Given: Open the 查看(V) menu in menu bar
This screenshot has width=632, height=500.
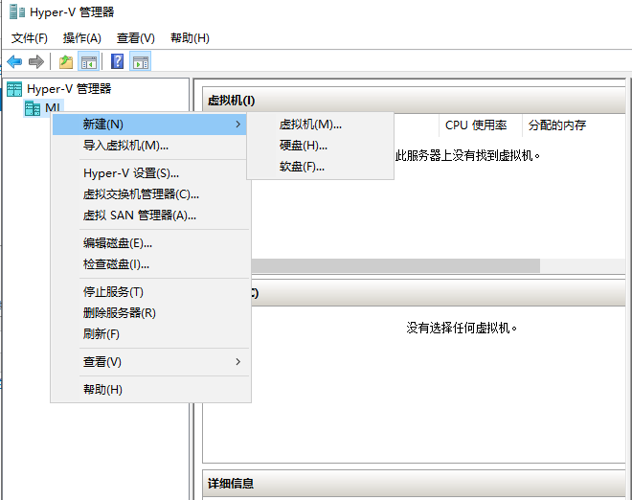Looking at the screenshot, I should pyautogui.click(x=135, y=38).
